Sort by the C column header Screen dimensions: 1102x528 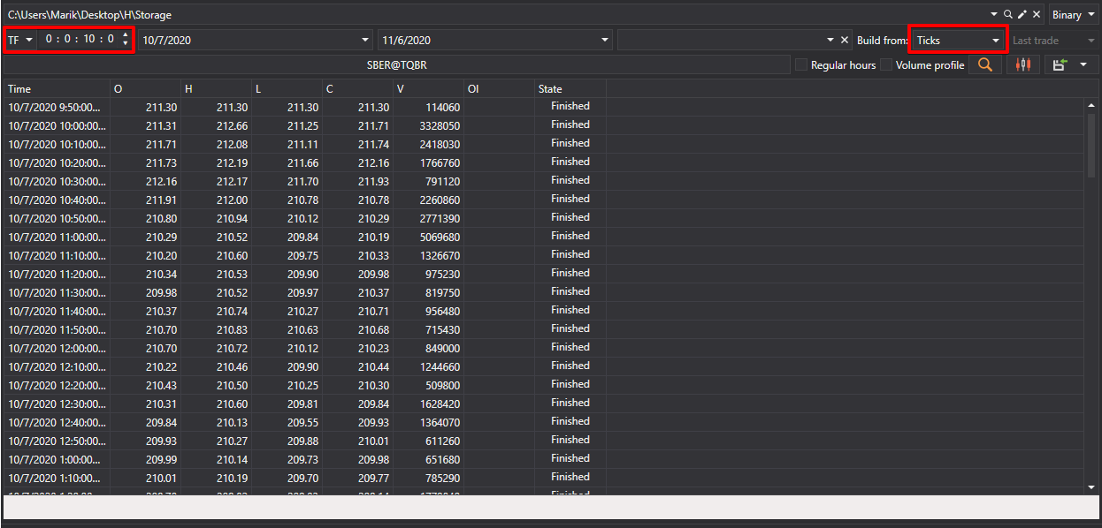pos(357,88)
